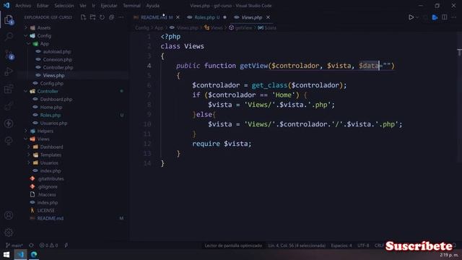This screenshot has width=462, height=260.
Task: Open explorer more actions menu
Action: pyautogui.click(x=121, y=17)
